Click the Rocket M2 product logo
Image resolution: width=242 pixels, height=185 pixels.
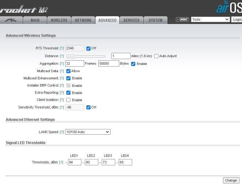(24, 9)
